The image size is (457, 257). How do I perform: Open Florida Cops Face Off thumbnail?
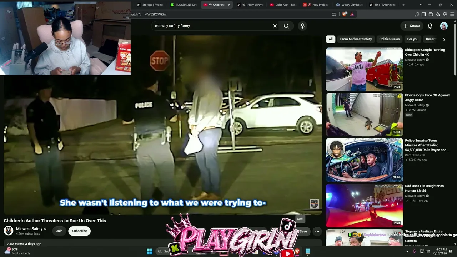364,115
